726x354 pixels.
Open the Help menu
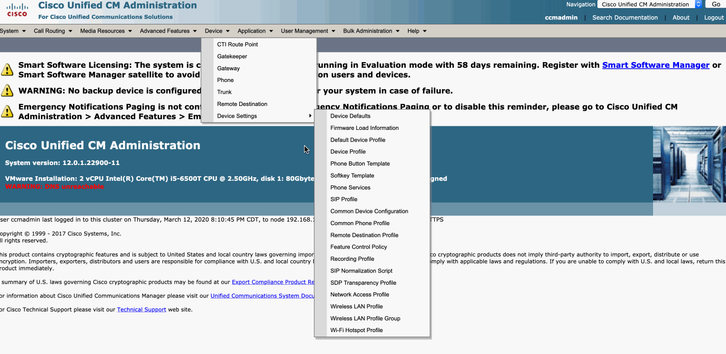[413, 31]
